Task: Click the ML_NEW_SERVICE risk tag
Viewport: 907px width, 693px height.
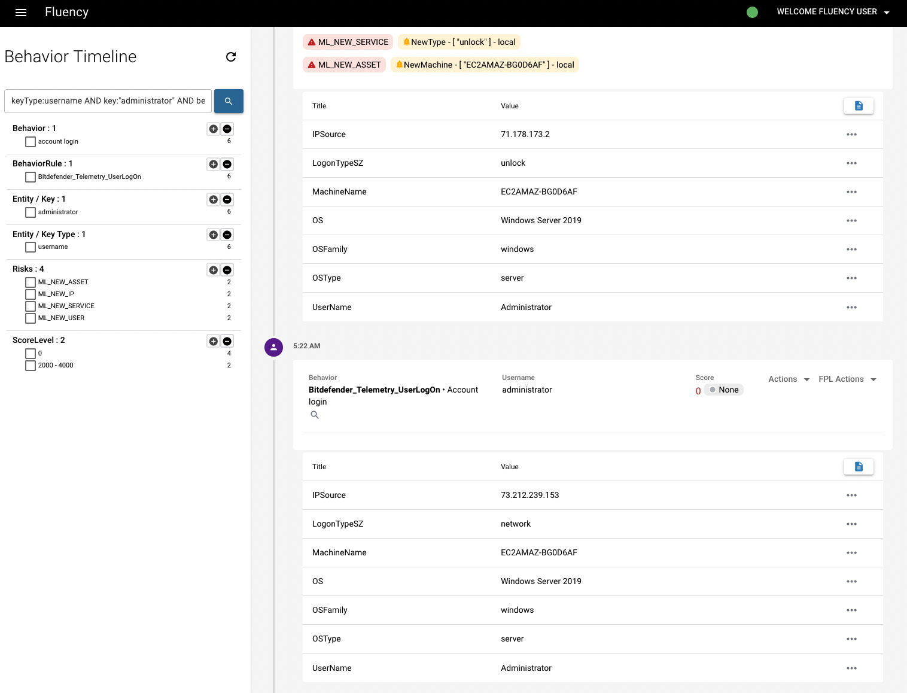Action: pos(348,42)
